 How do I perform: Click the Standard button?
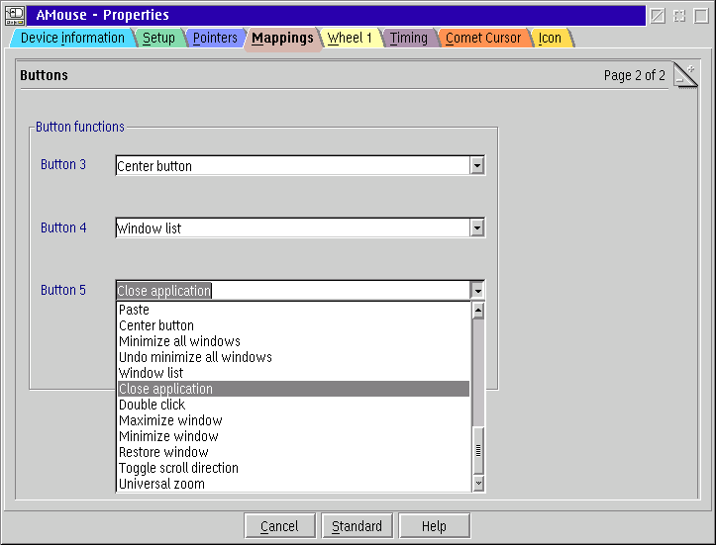coord(358,526)
